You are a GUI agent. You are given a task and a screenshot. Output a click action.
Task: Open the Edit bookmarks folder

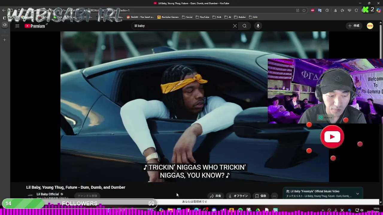[x=253, y=17]
